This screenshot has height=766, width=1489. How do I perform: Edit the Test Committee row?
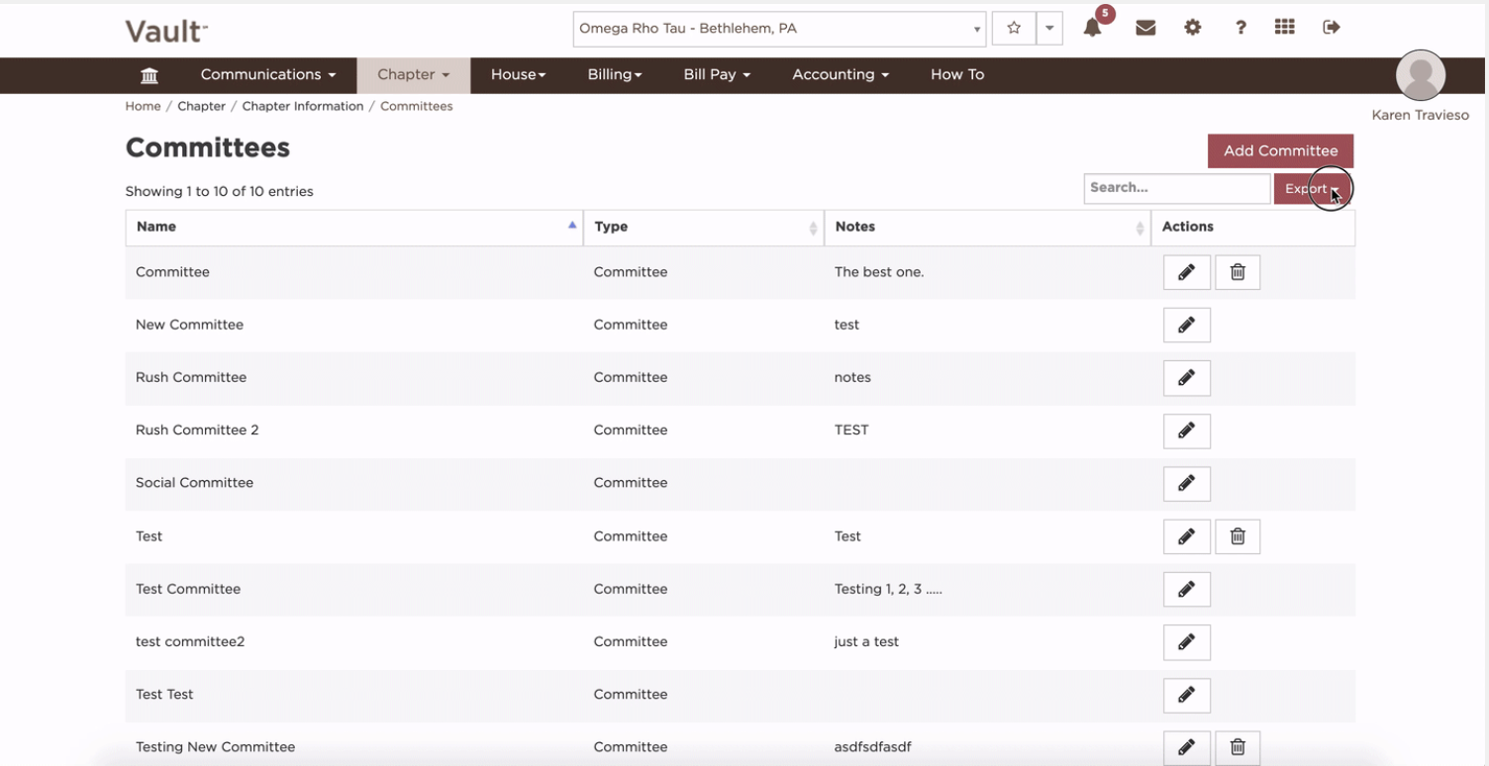tap(1187, 589)
